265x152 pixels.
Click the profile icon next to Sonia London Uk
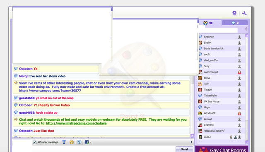[239, 49]
